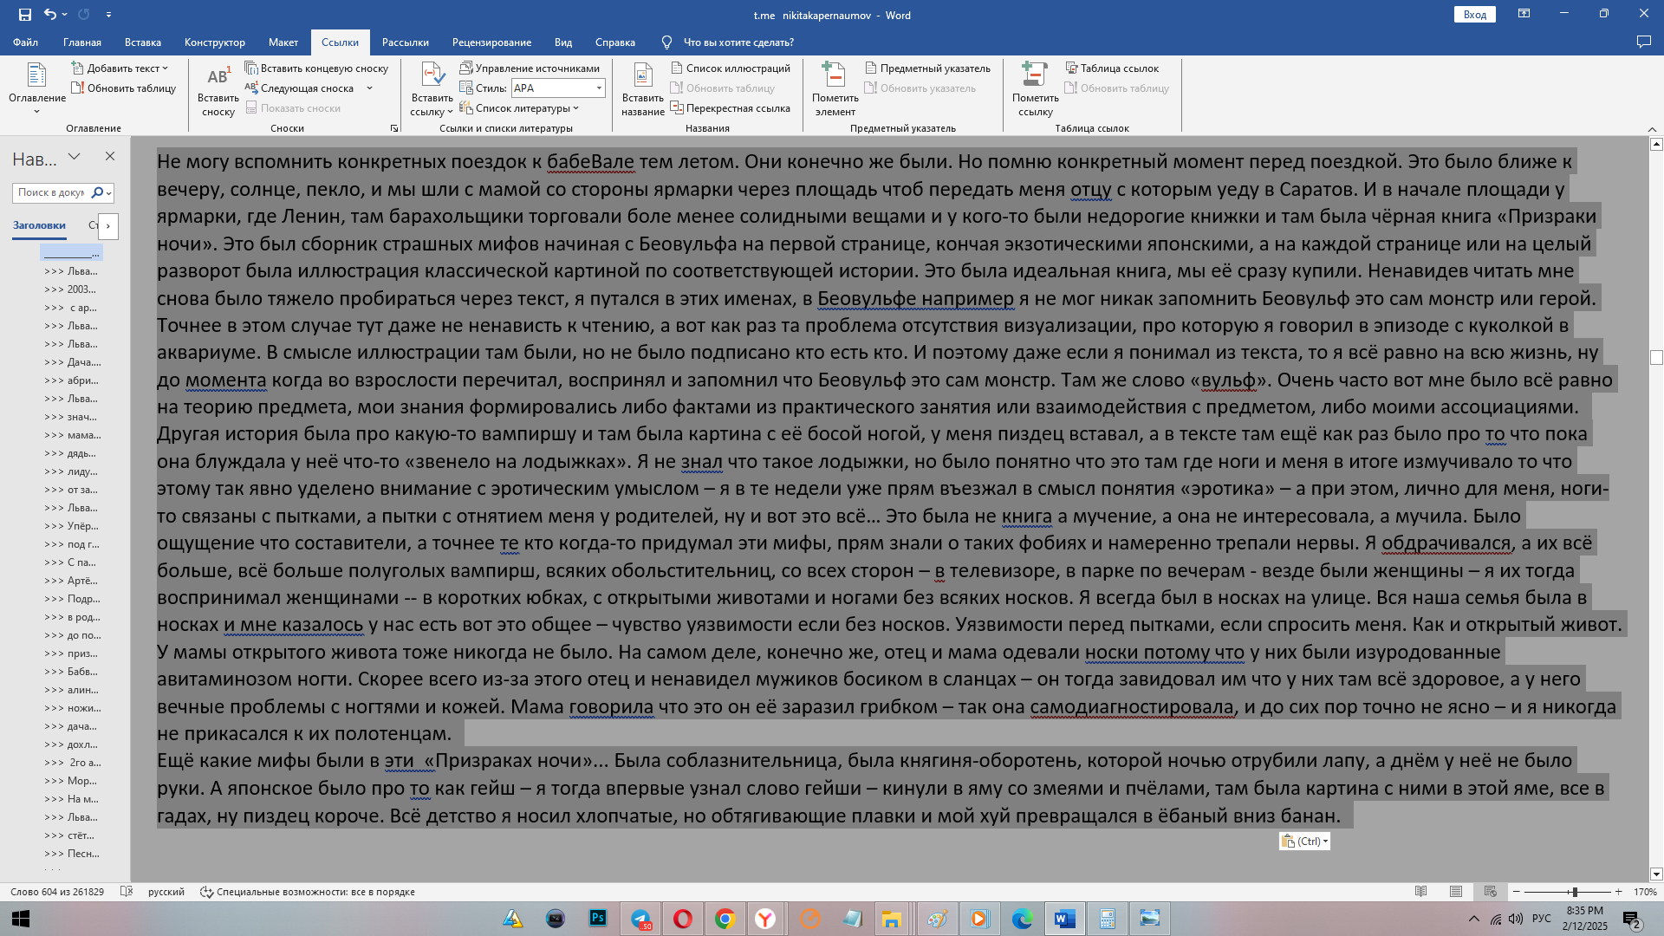This screenshot has height=936, width=1664.
Task: Open the citation Style APA dropdown
Action: (x=599, y=88)
